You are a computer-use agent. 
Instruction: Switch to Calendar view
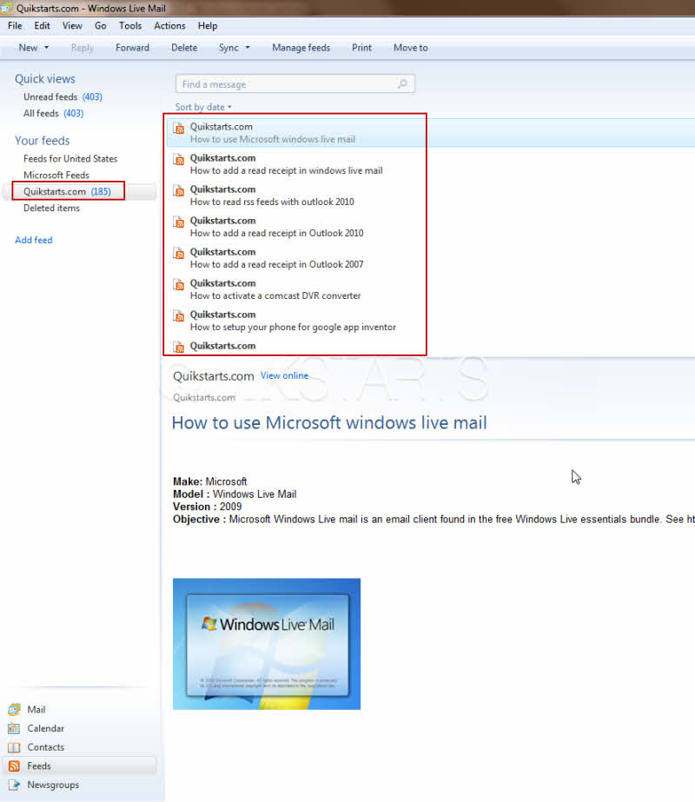[45, 728]
